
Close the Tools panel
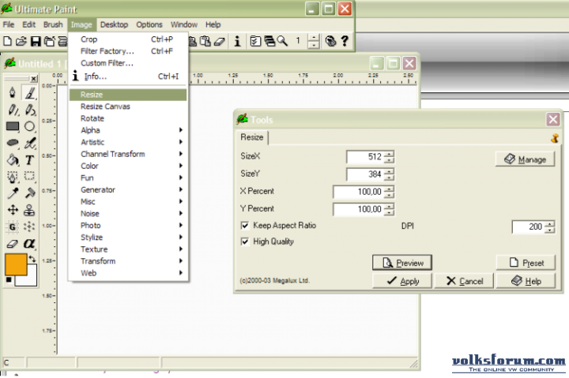click(553, 119)
